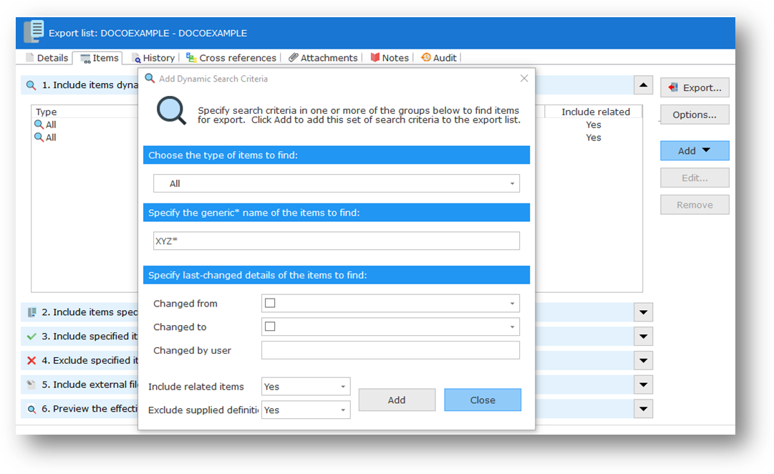Click the magnifier icon of the first All row
Image resolution: width=774 pixels, height=474 pixels.
click(x=39, y=125)
